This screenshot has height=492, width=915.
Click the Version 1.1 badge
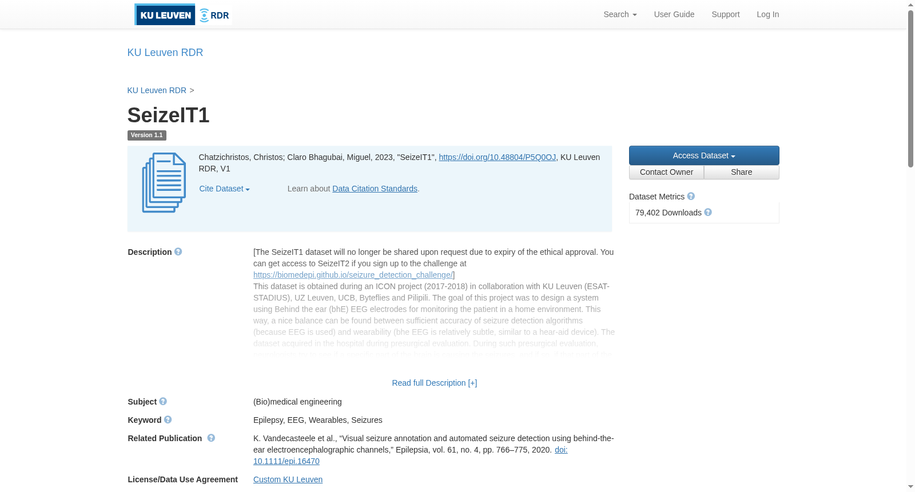147,135
